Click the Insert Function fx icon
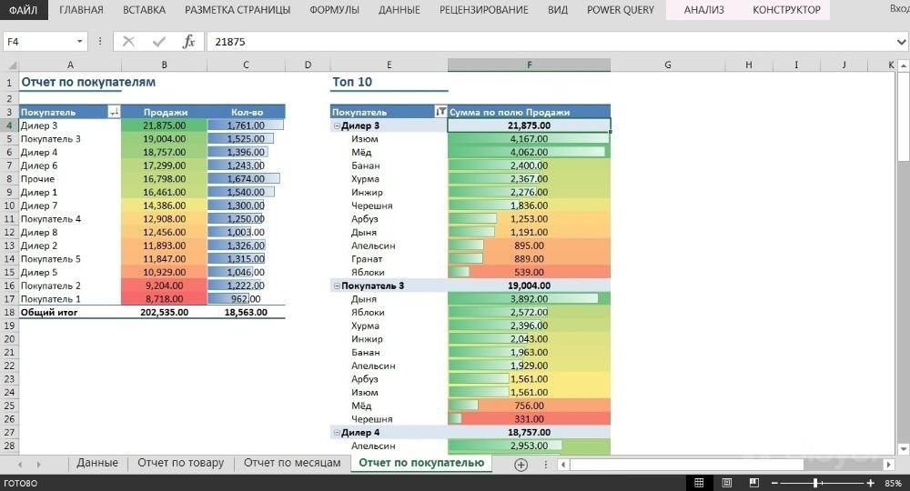Screen dimensions: 910x491 tap(188, 42)
